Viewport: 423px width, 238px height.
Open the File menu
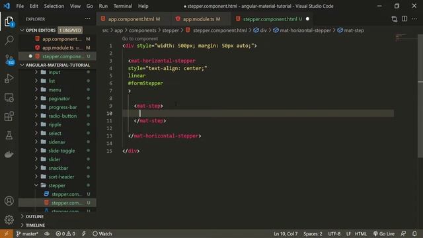click(20, 6)
